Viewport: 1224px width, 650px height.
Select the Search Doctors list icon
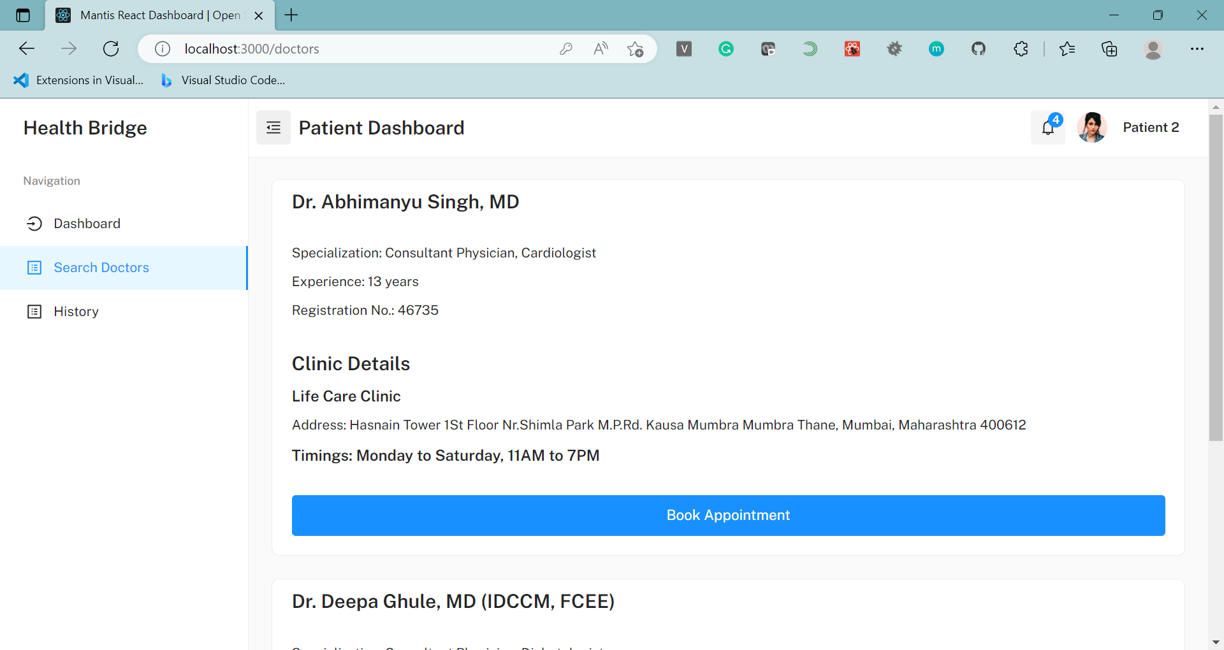[34, 268]
